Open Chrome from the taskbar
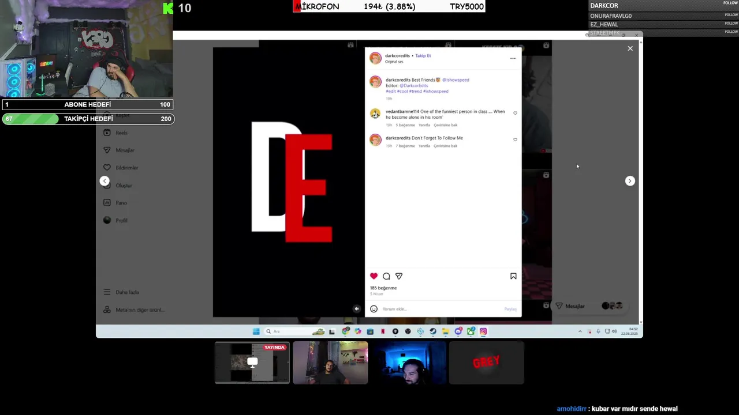 pos(345,331)
